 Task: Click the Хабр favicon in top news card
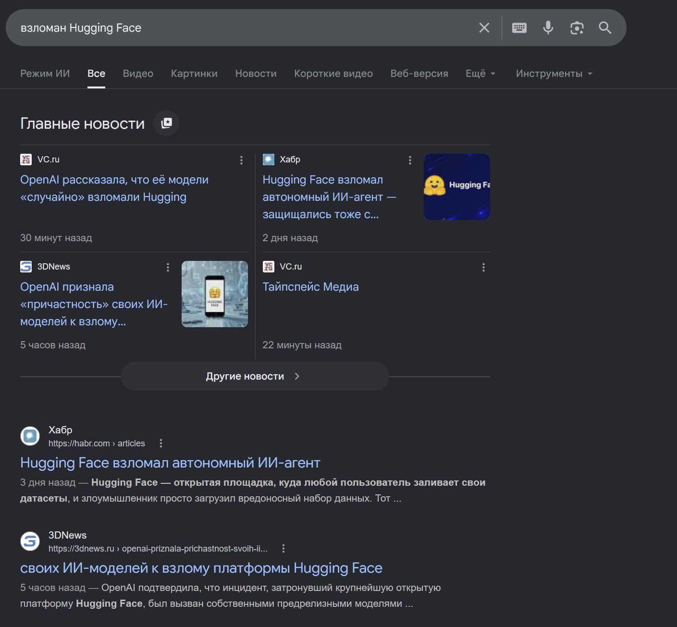pyautogui.click(x=269, y=160)
